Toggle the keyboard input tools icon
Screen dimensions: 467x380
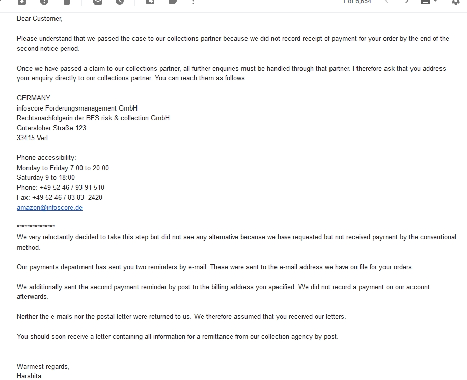(426, 2)
